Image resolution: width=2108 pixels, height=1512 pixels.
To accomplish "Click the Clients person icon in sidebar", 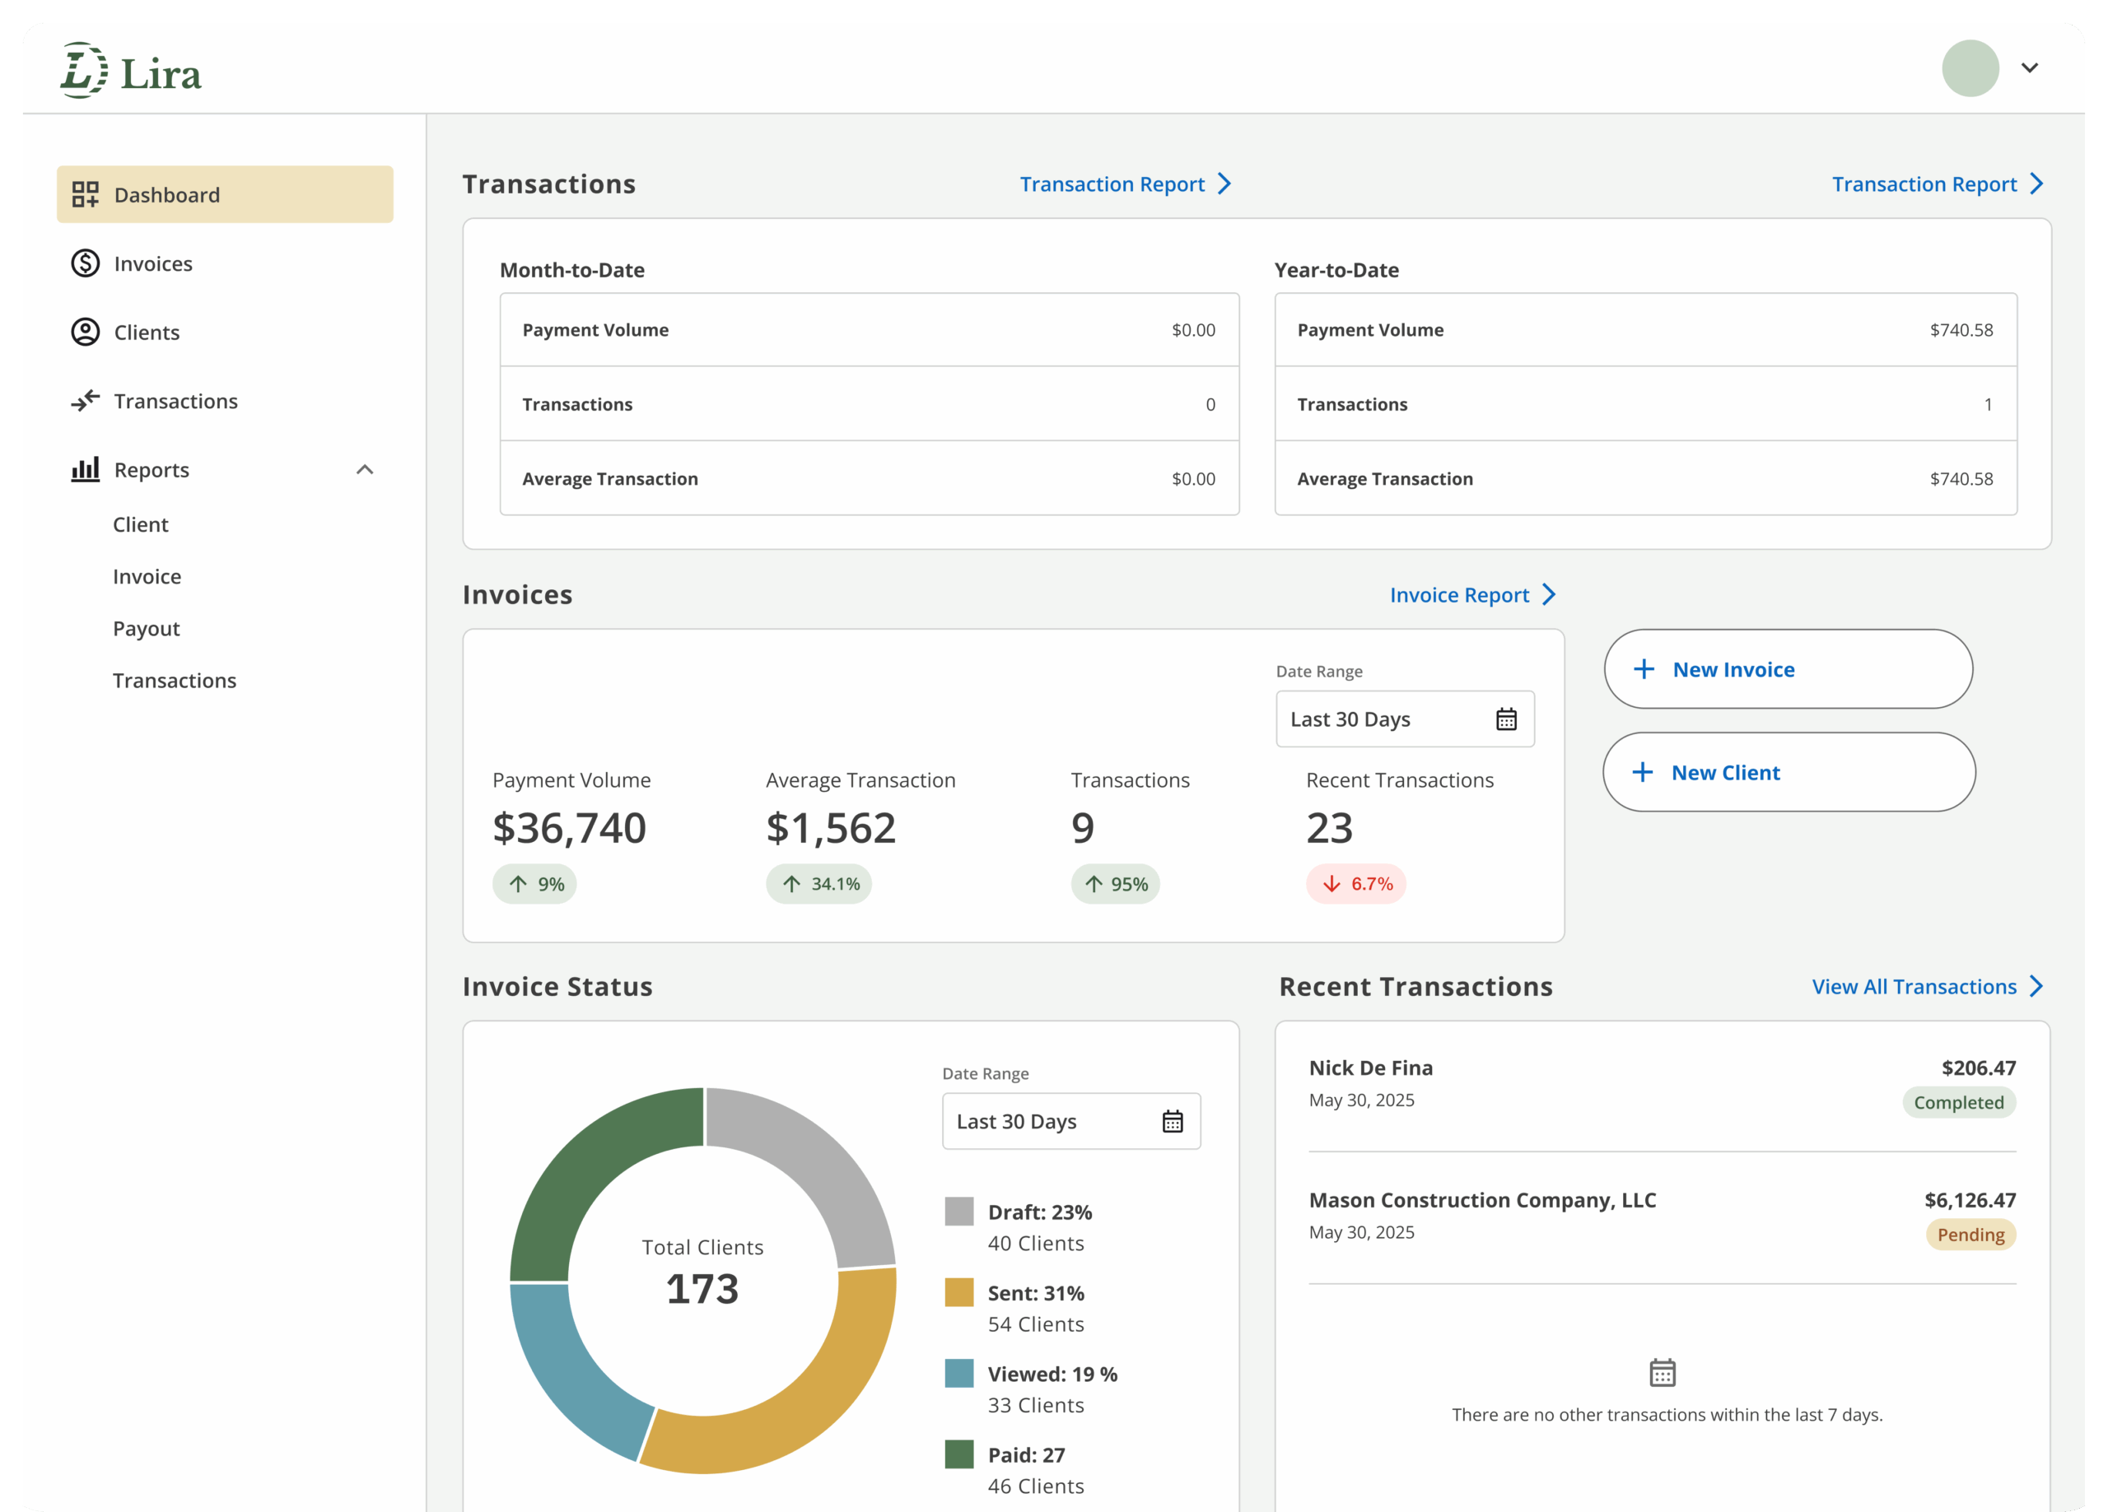I will click(x=86, y=332).
